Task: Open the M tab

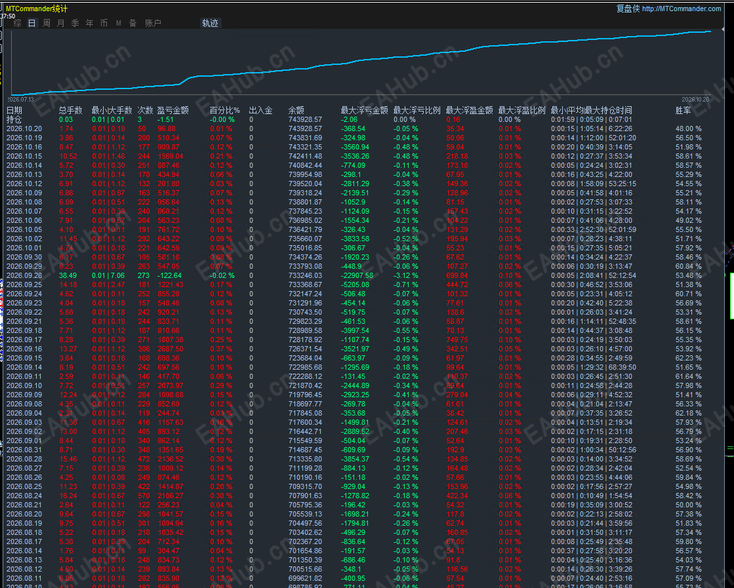Action: pyautogui.click(x=119, y=23)
